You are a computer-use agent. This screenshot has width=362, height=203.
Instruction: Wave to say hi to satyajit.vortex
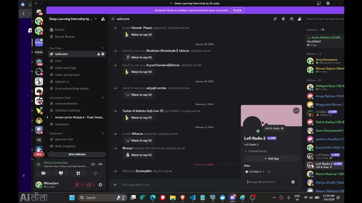coord(139,95)
